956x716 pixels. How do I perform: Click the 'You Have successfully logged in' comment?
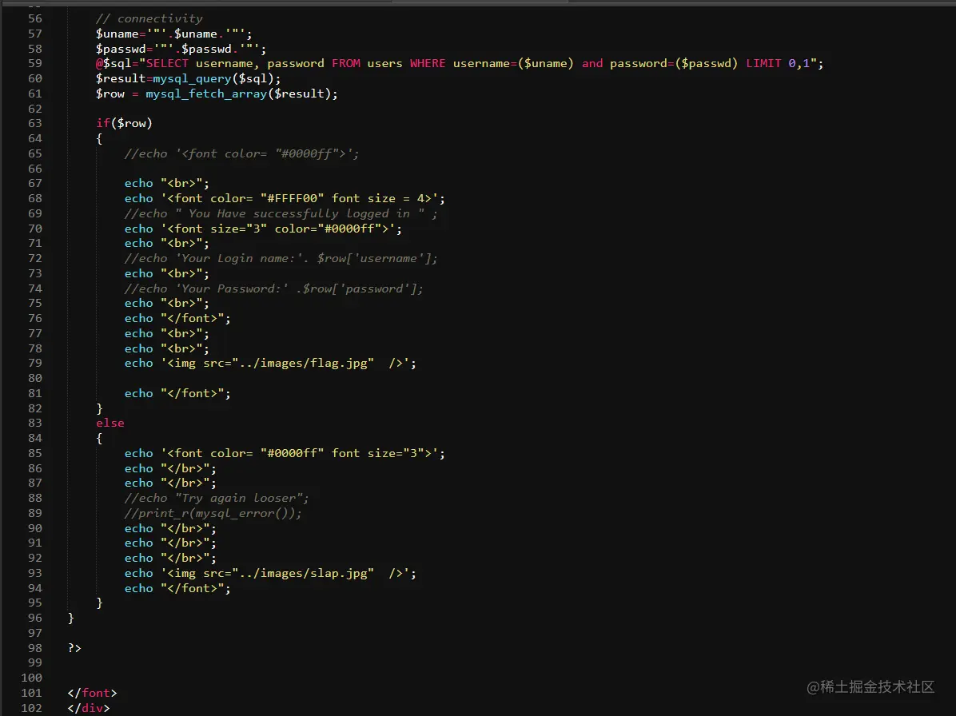tap(281, 214)
